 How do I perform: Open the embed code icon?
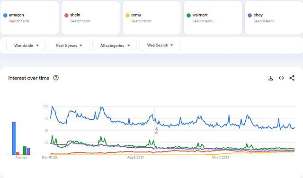[281, 78]
